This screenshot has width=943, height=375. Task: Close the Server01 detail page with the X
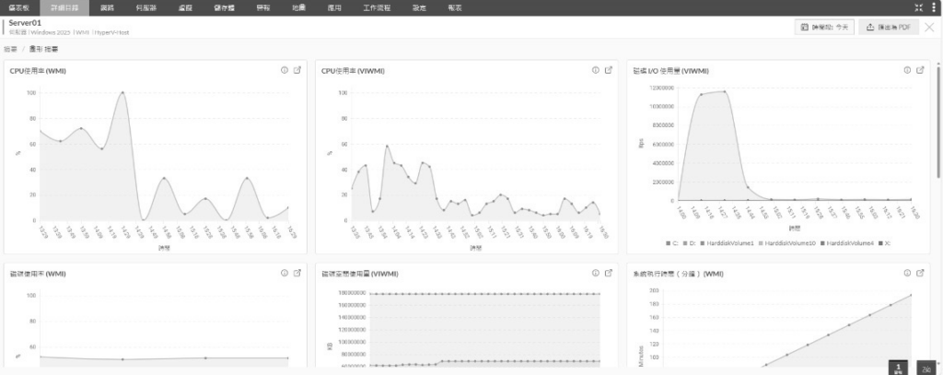930,27
